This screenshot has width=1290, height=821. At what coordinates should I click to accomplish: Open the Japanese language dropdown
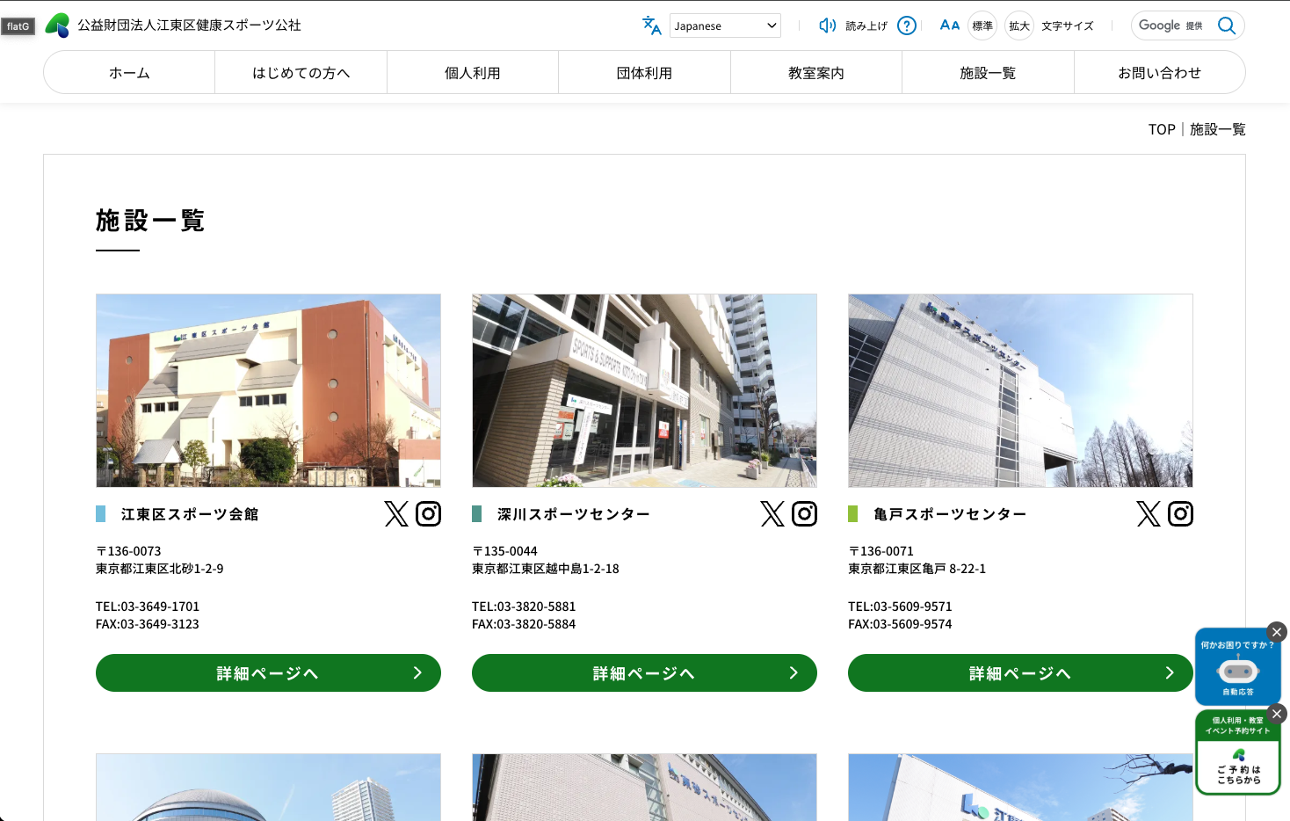[725, 25]
